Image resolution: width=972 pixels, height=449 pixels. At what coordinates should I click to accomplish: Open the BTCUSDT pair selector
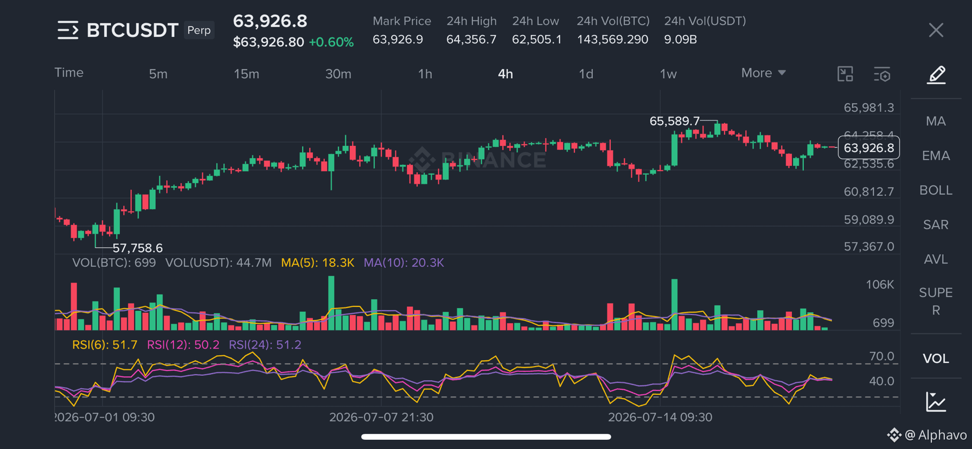pyautogui.click(x=132, y=30)
